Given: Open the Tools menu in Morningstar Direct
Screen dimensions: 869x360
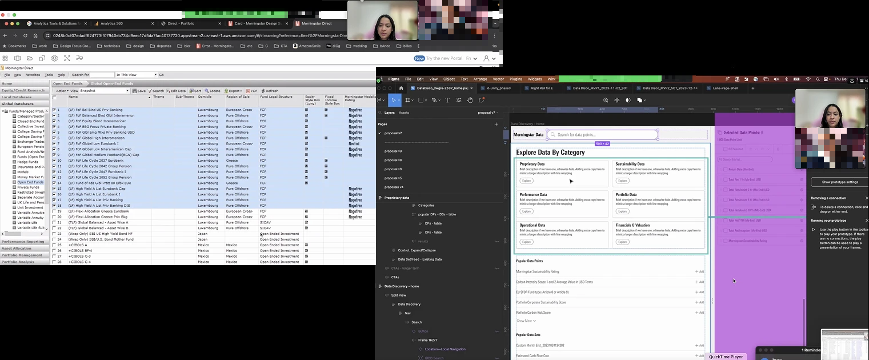Looking at the screenshot, I should [49, 75].
